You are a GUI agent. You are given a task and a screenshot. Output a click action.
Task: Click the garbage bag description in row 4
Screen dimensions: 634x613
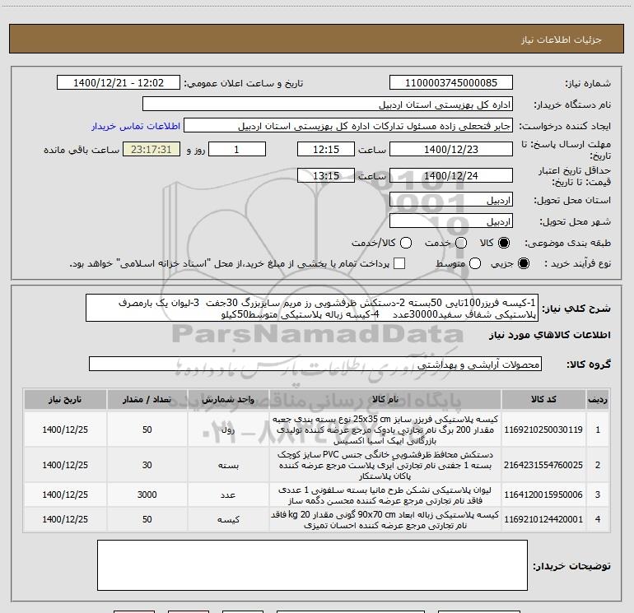point(385,520)
